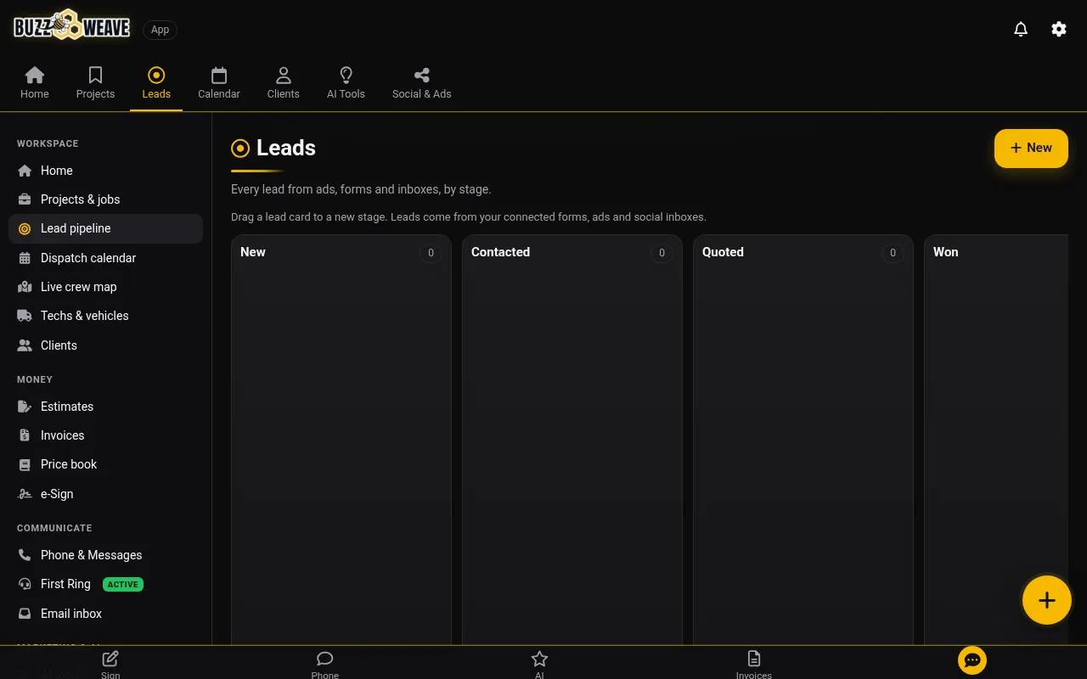Open the chat bubble in bottom bar
The width and height of the screenshot is (1087, 679).
point(972,660)
